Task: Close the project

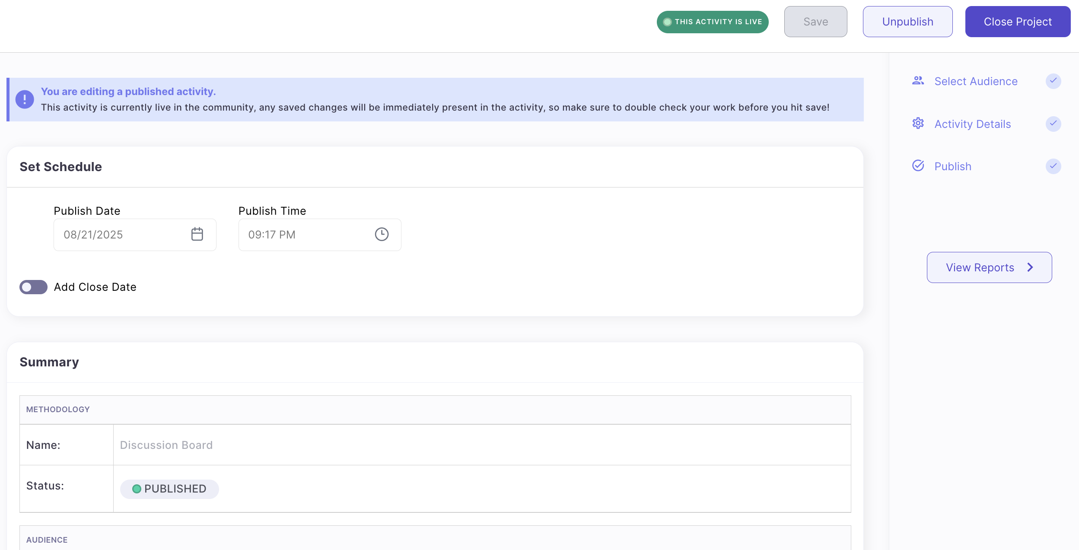Action: [x=1017, y=21]
